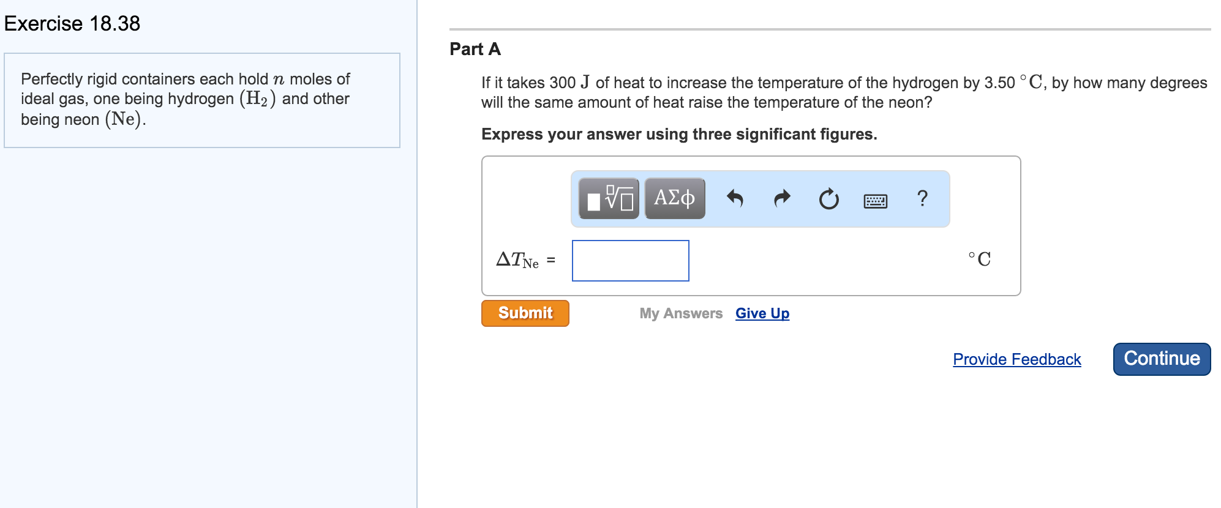Image resolution: width=1221 pixels, height=508 pixels.
Task: Open the math templates palette (fraction/root)
Action: [x=609, y=198]
